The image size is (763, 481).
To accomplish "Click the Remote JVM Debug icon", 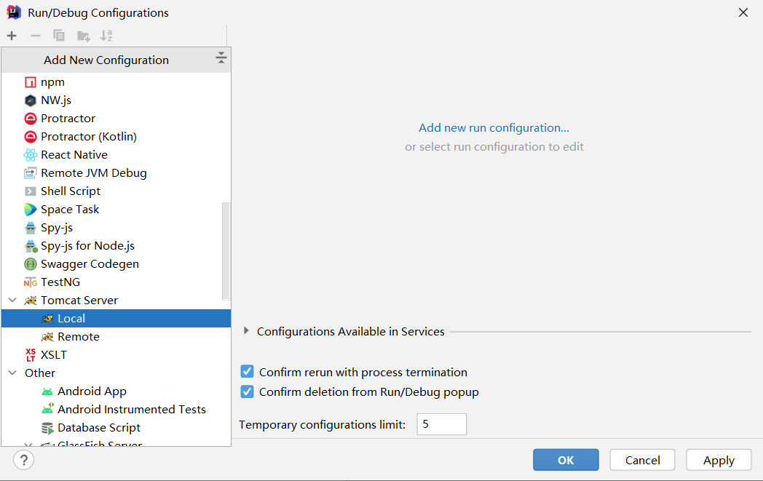I will [x=30, y=173].
